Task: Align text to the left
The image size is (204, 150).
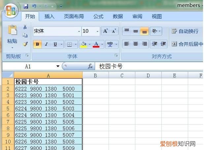Action: click(127, 44)
